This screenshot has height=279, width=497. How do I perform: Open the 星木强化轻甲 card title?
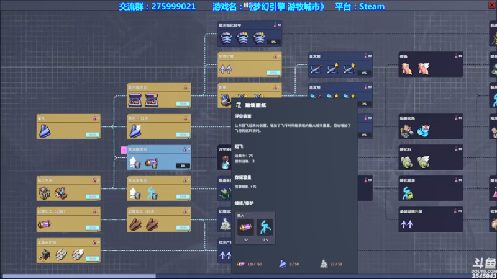pos(230,25)
